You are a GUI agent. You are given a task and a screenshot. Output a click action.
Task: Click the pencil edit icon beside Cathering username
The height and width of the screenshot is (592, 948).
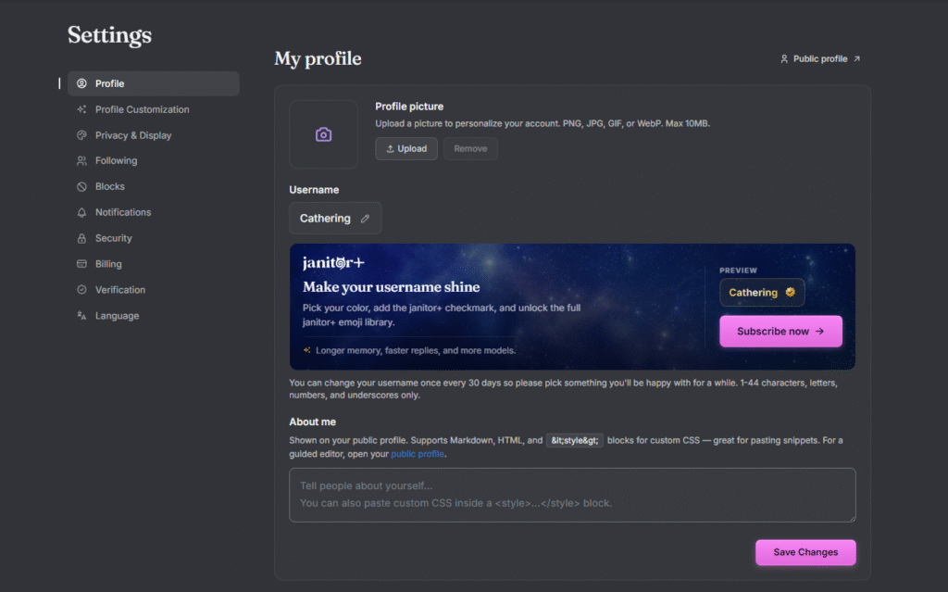pyautogui.click(x=365, y=219)
